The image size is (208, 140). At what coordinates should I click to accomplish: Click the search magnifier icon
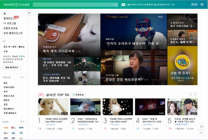(x=116, y=5)
